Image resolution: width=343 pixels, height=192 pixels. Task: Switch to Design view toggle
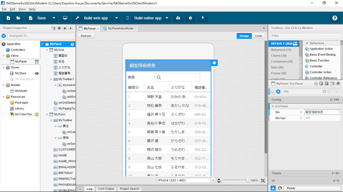pos(244,36)
